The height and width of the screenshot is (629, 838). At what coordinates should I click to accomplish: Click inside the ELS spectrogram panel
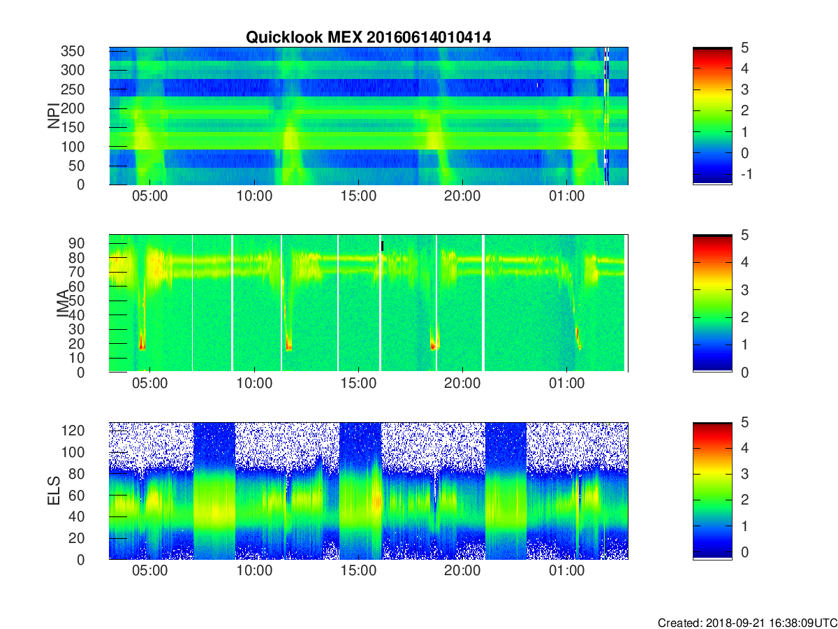pyautogui.click(x=369, y=491)
